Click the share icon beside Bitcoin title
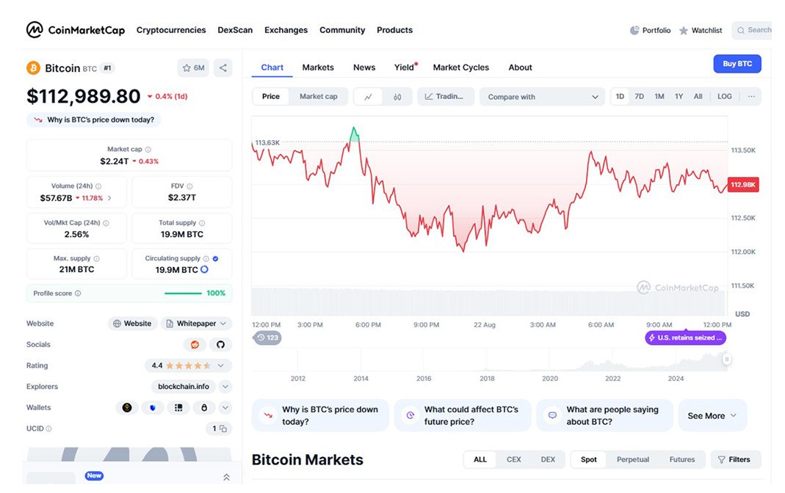 pyautogui.click(x=223, y=68)
